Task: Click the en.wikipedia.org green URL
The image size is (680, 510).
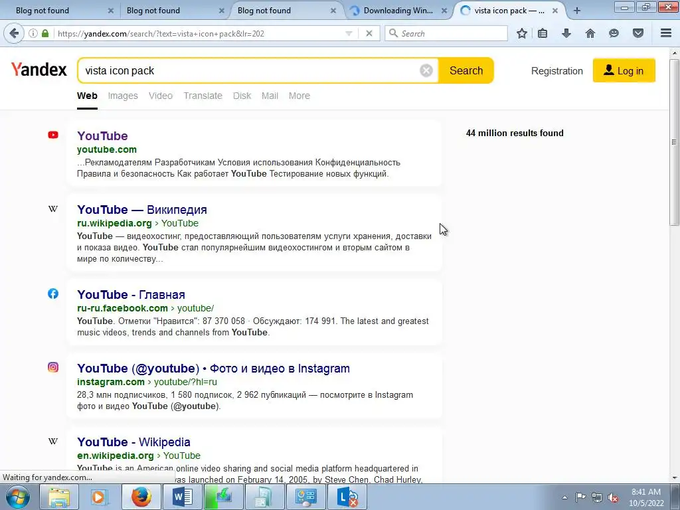Action: click(116, 456)
